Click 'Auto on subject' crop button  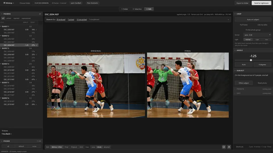pyautogui.click(x=253, y=20)
